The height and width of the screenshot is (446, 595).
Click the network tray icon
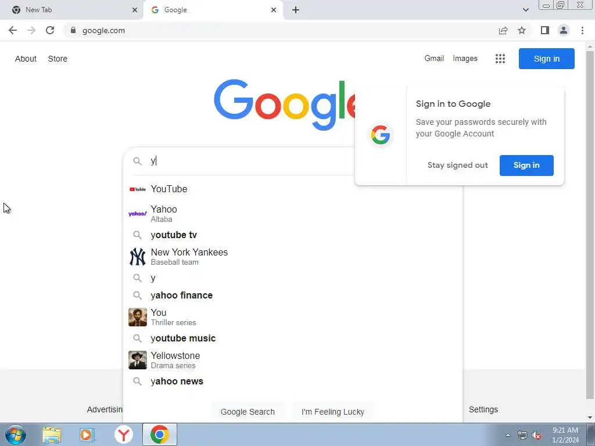[522, 436]
